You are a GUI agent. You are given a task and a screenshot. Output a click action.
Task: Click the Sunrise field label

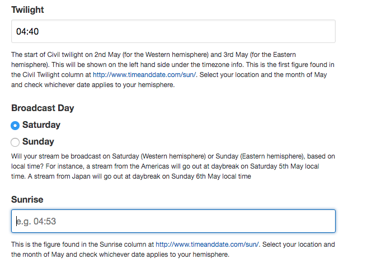point(27,199)
